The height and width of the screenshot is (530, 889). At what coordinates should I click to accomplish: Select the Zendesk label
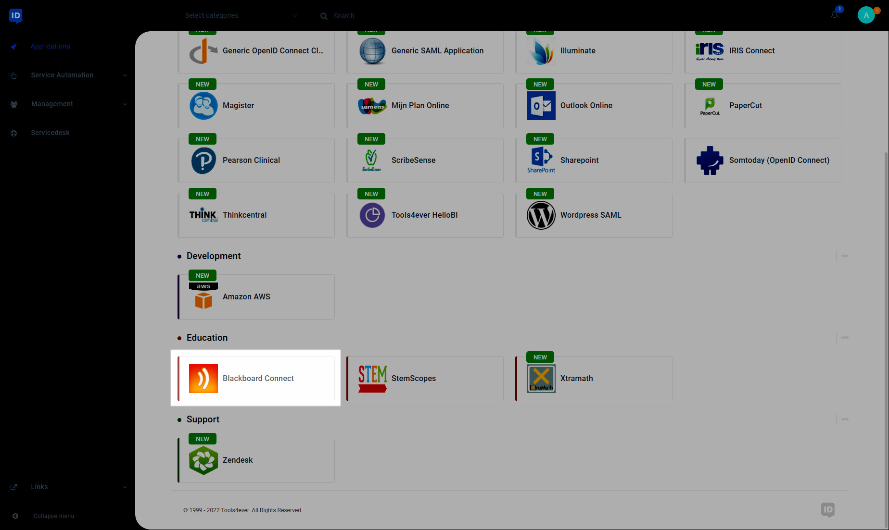[238, 460]
